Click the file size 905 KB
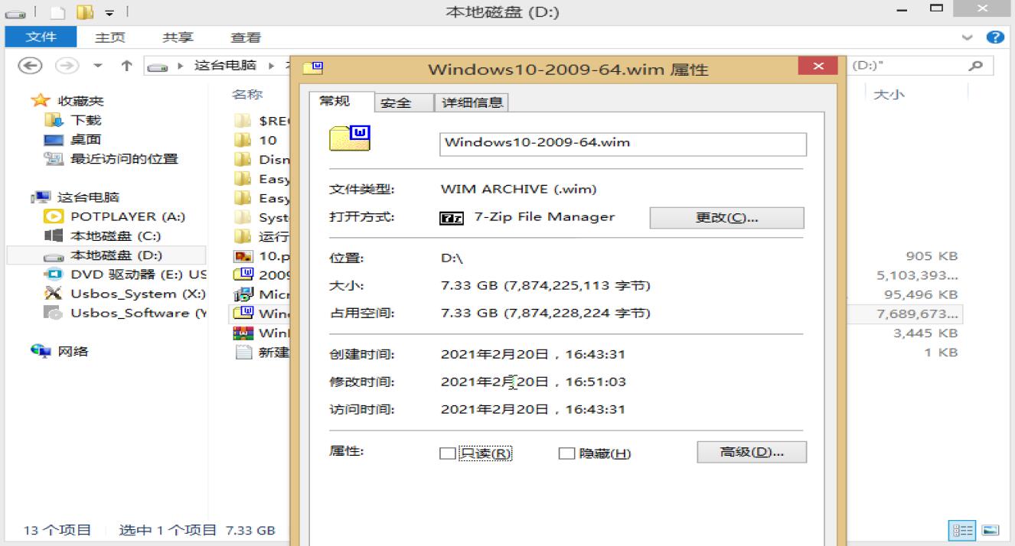Image resolution: width=1015 pixels, height=546 pixels. pos(932,256)
